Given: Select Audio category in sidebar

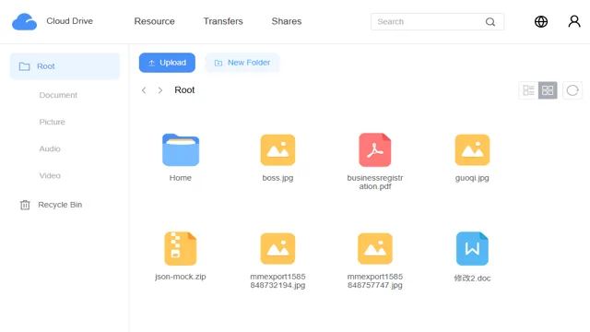Looking at the screenshot, I should [50, 148].
